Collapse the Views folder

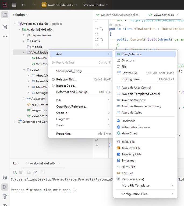click(24, 70)
